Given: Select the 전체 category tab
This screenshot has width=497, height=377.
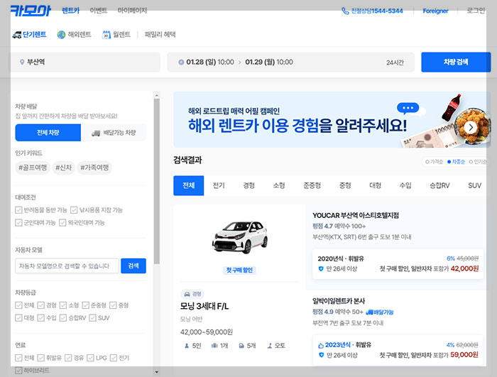Looking at the screenshot, I should point(189,185).
